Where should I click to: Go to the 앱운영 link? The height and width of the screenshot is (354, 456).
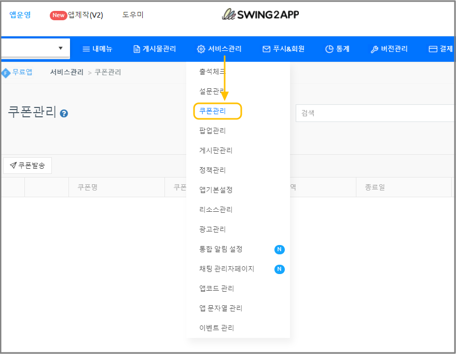[x=20, y=15]
